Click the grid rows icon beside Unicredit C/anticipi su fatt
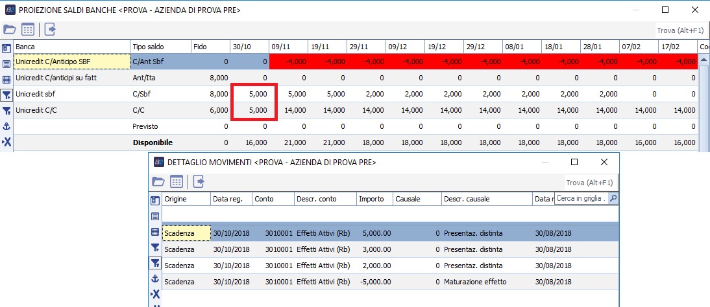710x307 pixels. point(6,80)
